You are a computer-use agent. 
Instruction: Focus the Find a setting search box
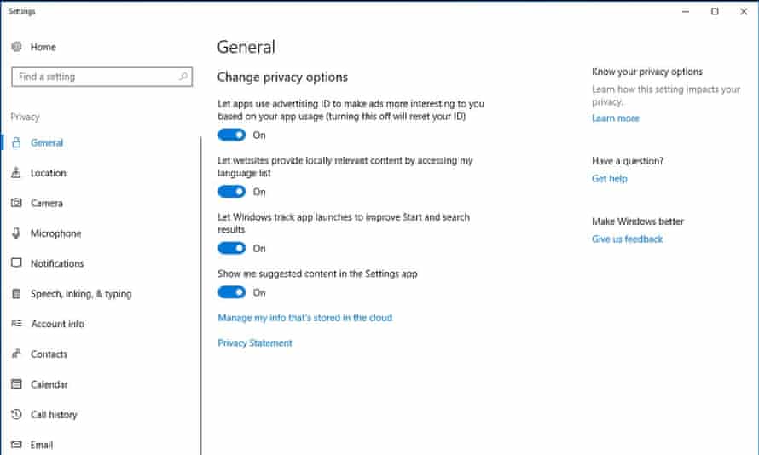point(94,77)
